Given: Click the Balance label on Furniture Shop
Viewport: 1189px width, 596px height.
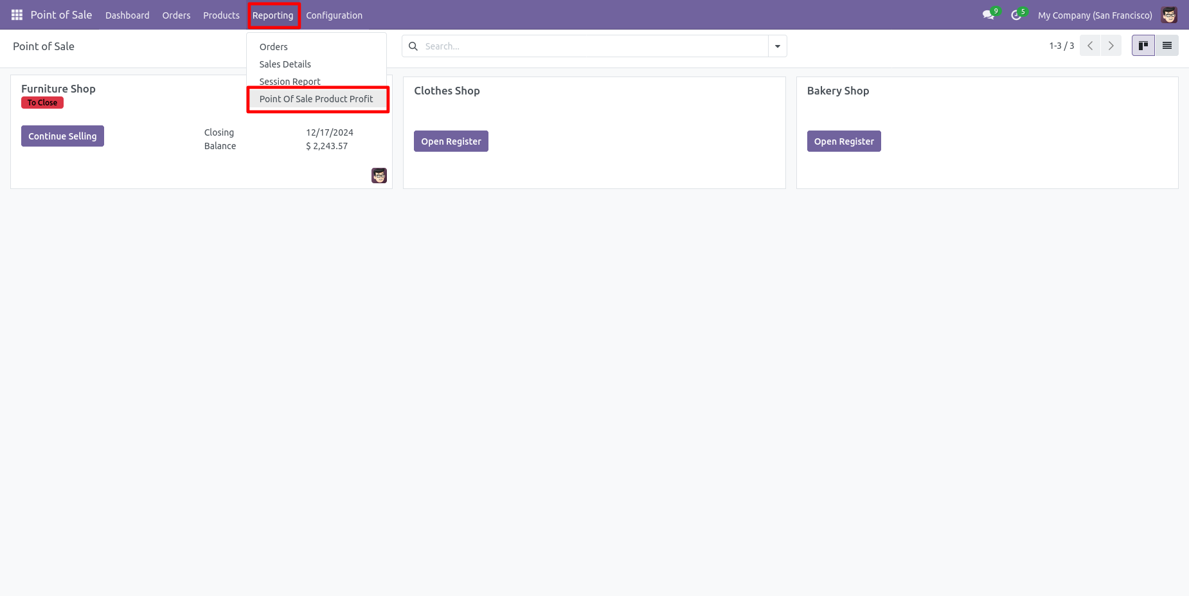Looking at the screenshot, I should (220, 146).
